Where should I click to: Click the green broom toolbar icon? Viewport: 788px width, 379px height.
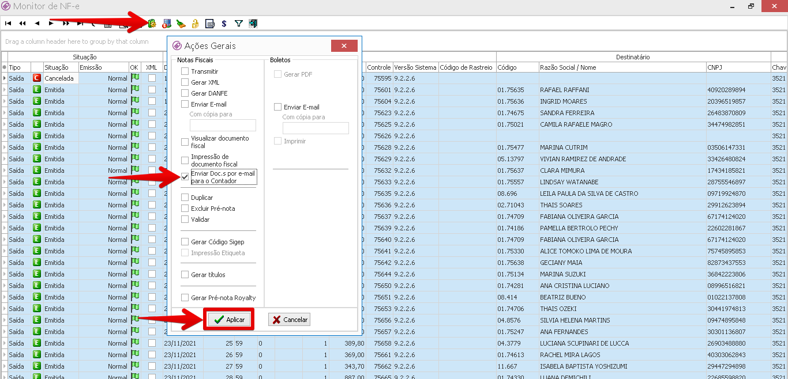(181, 24)
